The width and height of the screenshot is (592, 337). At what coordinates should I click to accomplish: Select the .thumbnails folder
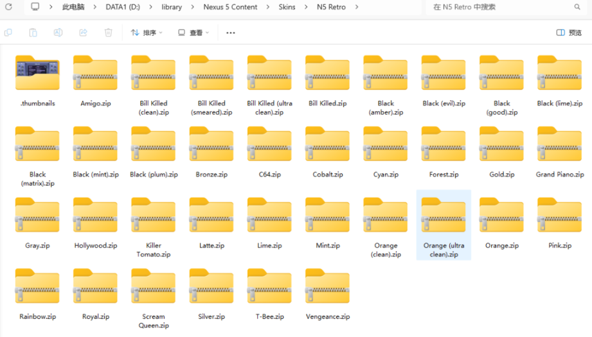(37, 73)
